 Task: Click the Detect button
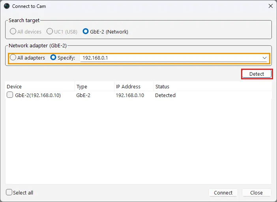coord(257,74)
